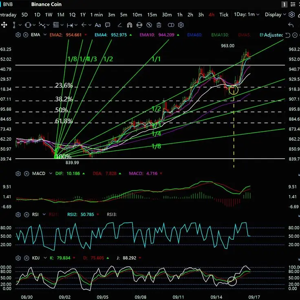
Task: Select the vertical line drawing tool
Action: tap(14, 25)
